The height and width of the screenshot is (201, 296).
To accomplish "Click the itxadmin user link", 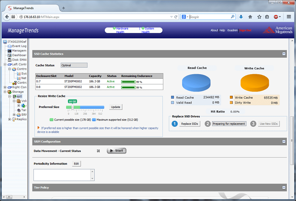I will pos(232,30).
